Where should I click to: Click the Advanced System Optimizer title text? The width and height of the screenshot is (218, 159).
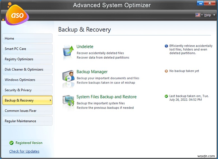coord(112,5)
